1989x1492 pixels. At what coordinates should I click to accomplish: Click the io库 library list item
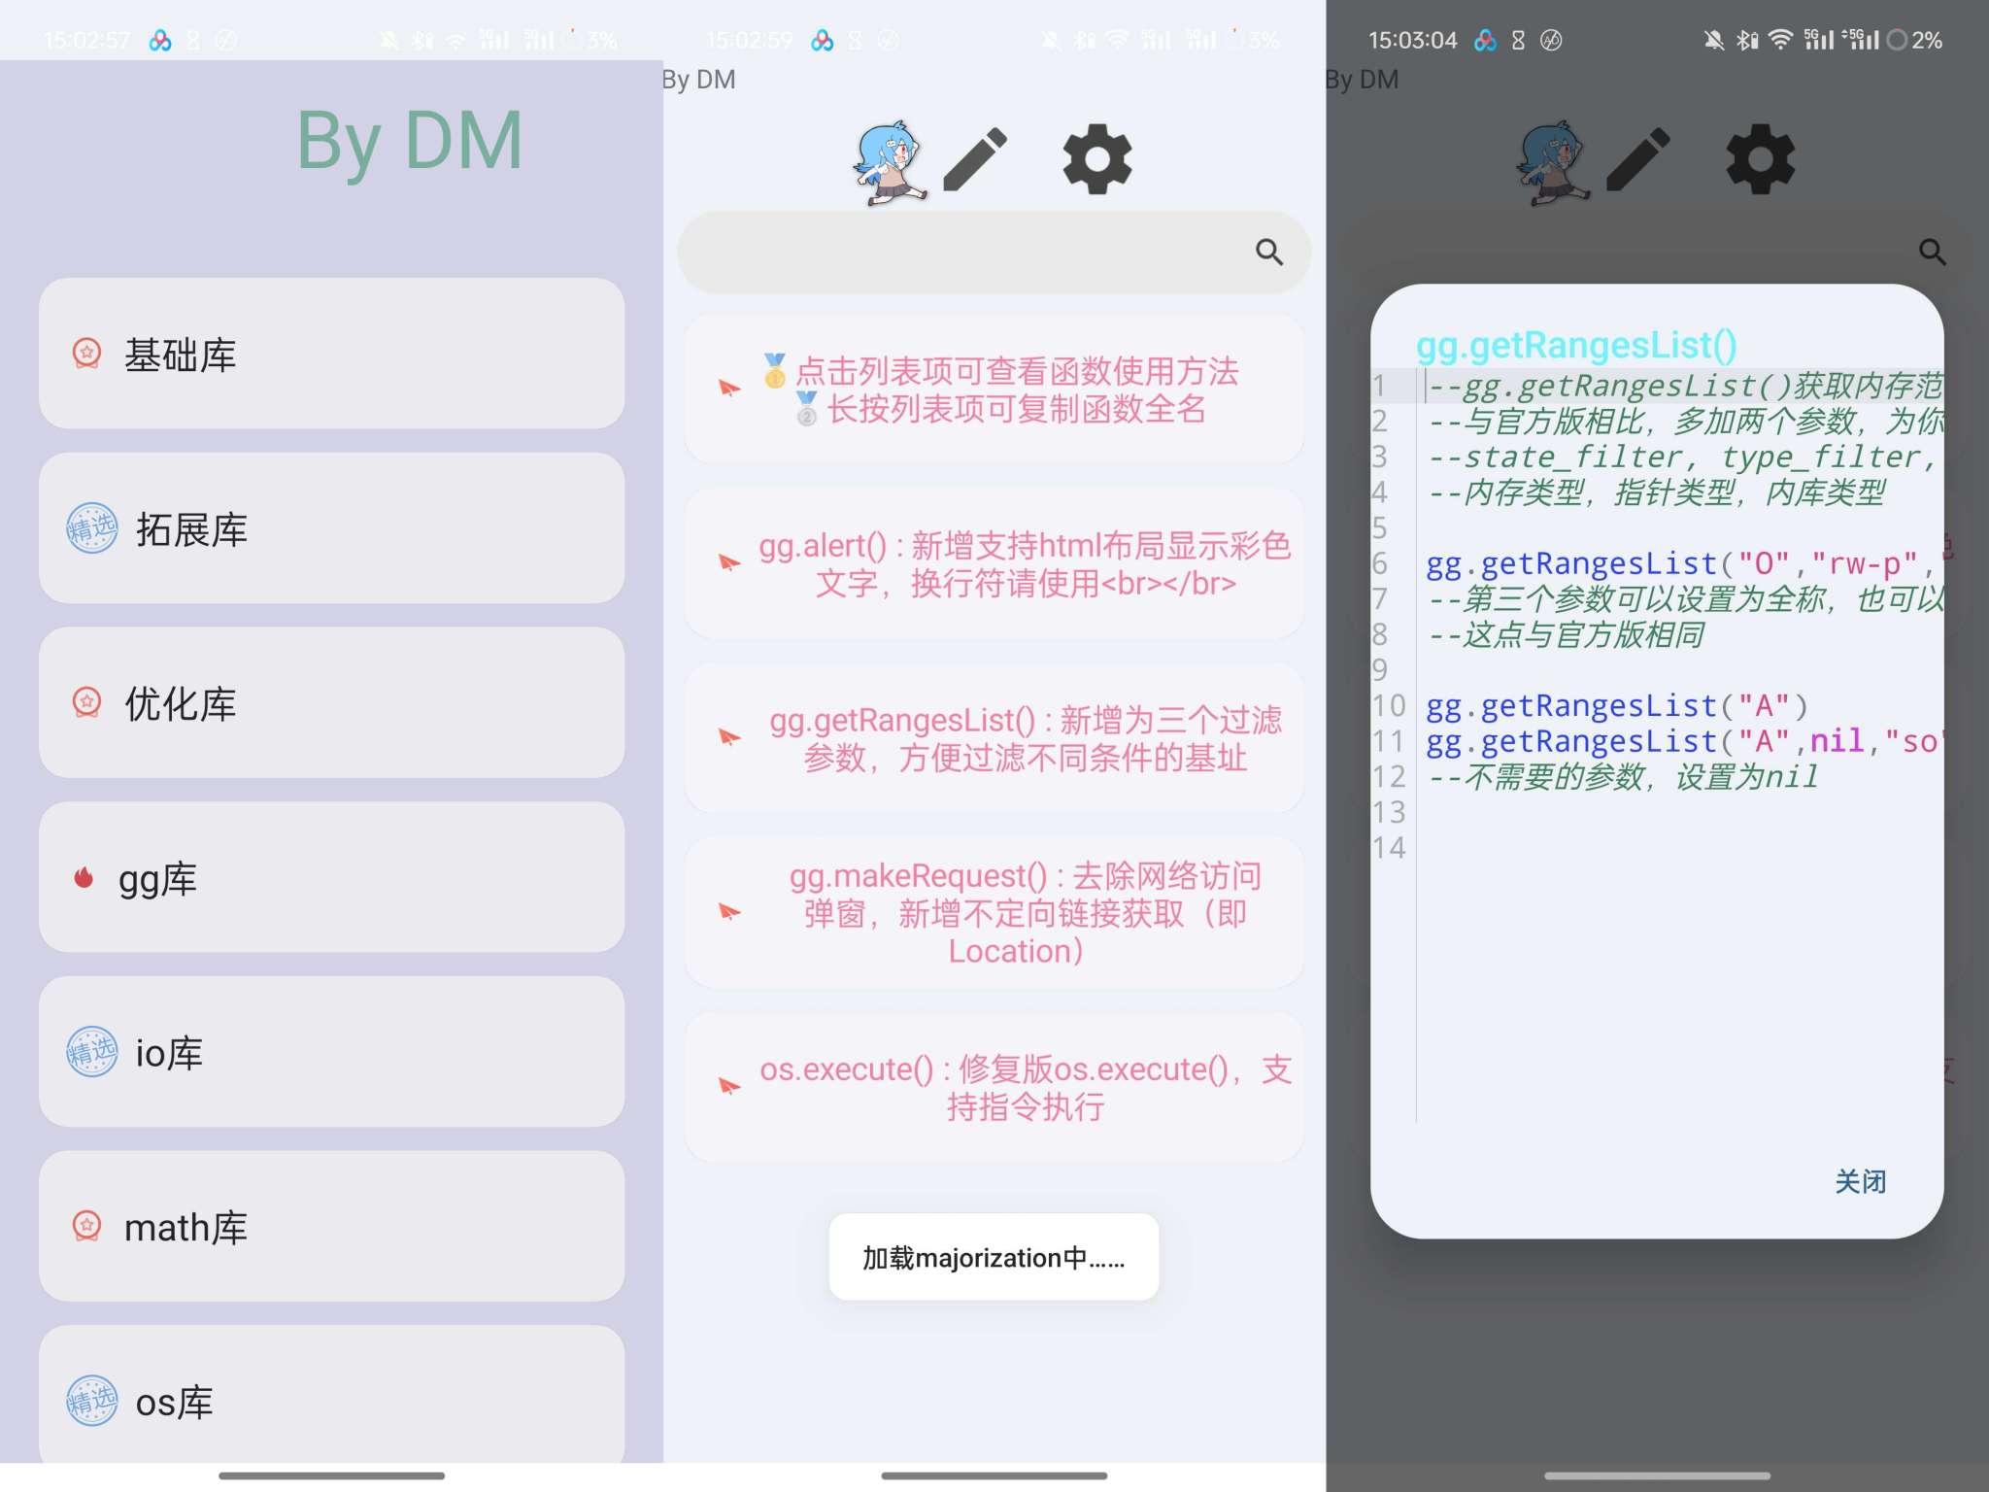pyautogui.click(x=330, y=1052)
